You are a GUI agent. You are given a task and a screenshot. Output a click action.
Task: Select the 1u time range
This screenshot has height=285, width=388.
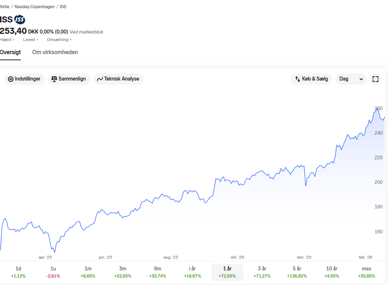[x=53, y=272]
